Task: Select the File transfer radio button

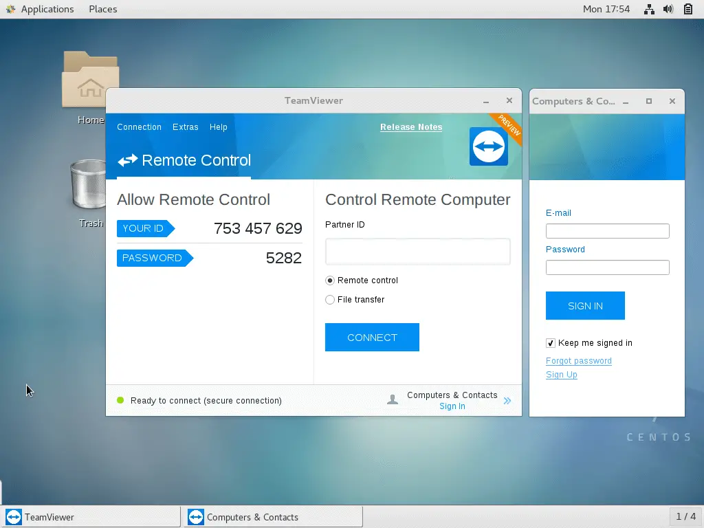Action: tap(330, 300)
